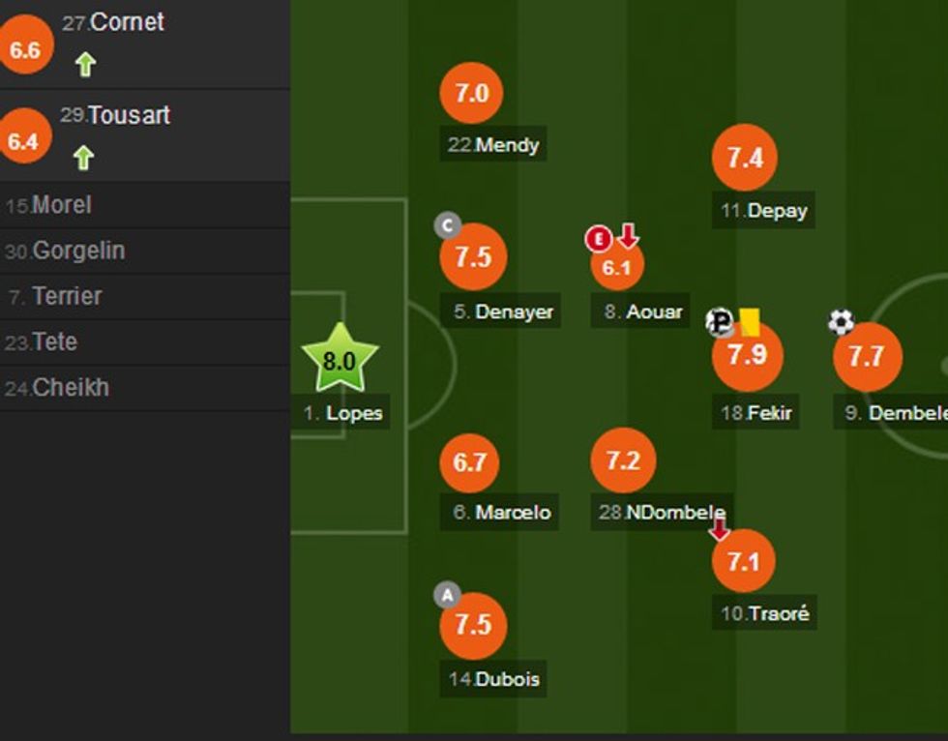Click Depay's 7.4 rating circle
The height and width of the screenshot is (741, 948).
[x=745, y=159]
